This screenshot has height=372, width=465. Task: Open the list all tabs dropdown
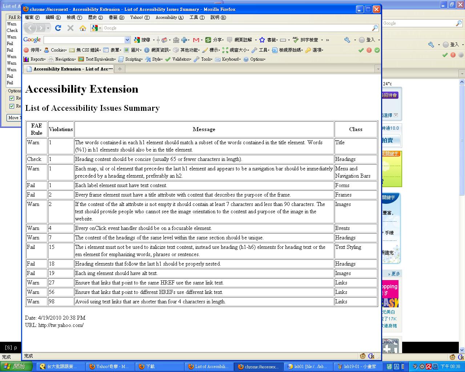point(377,69)
